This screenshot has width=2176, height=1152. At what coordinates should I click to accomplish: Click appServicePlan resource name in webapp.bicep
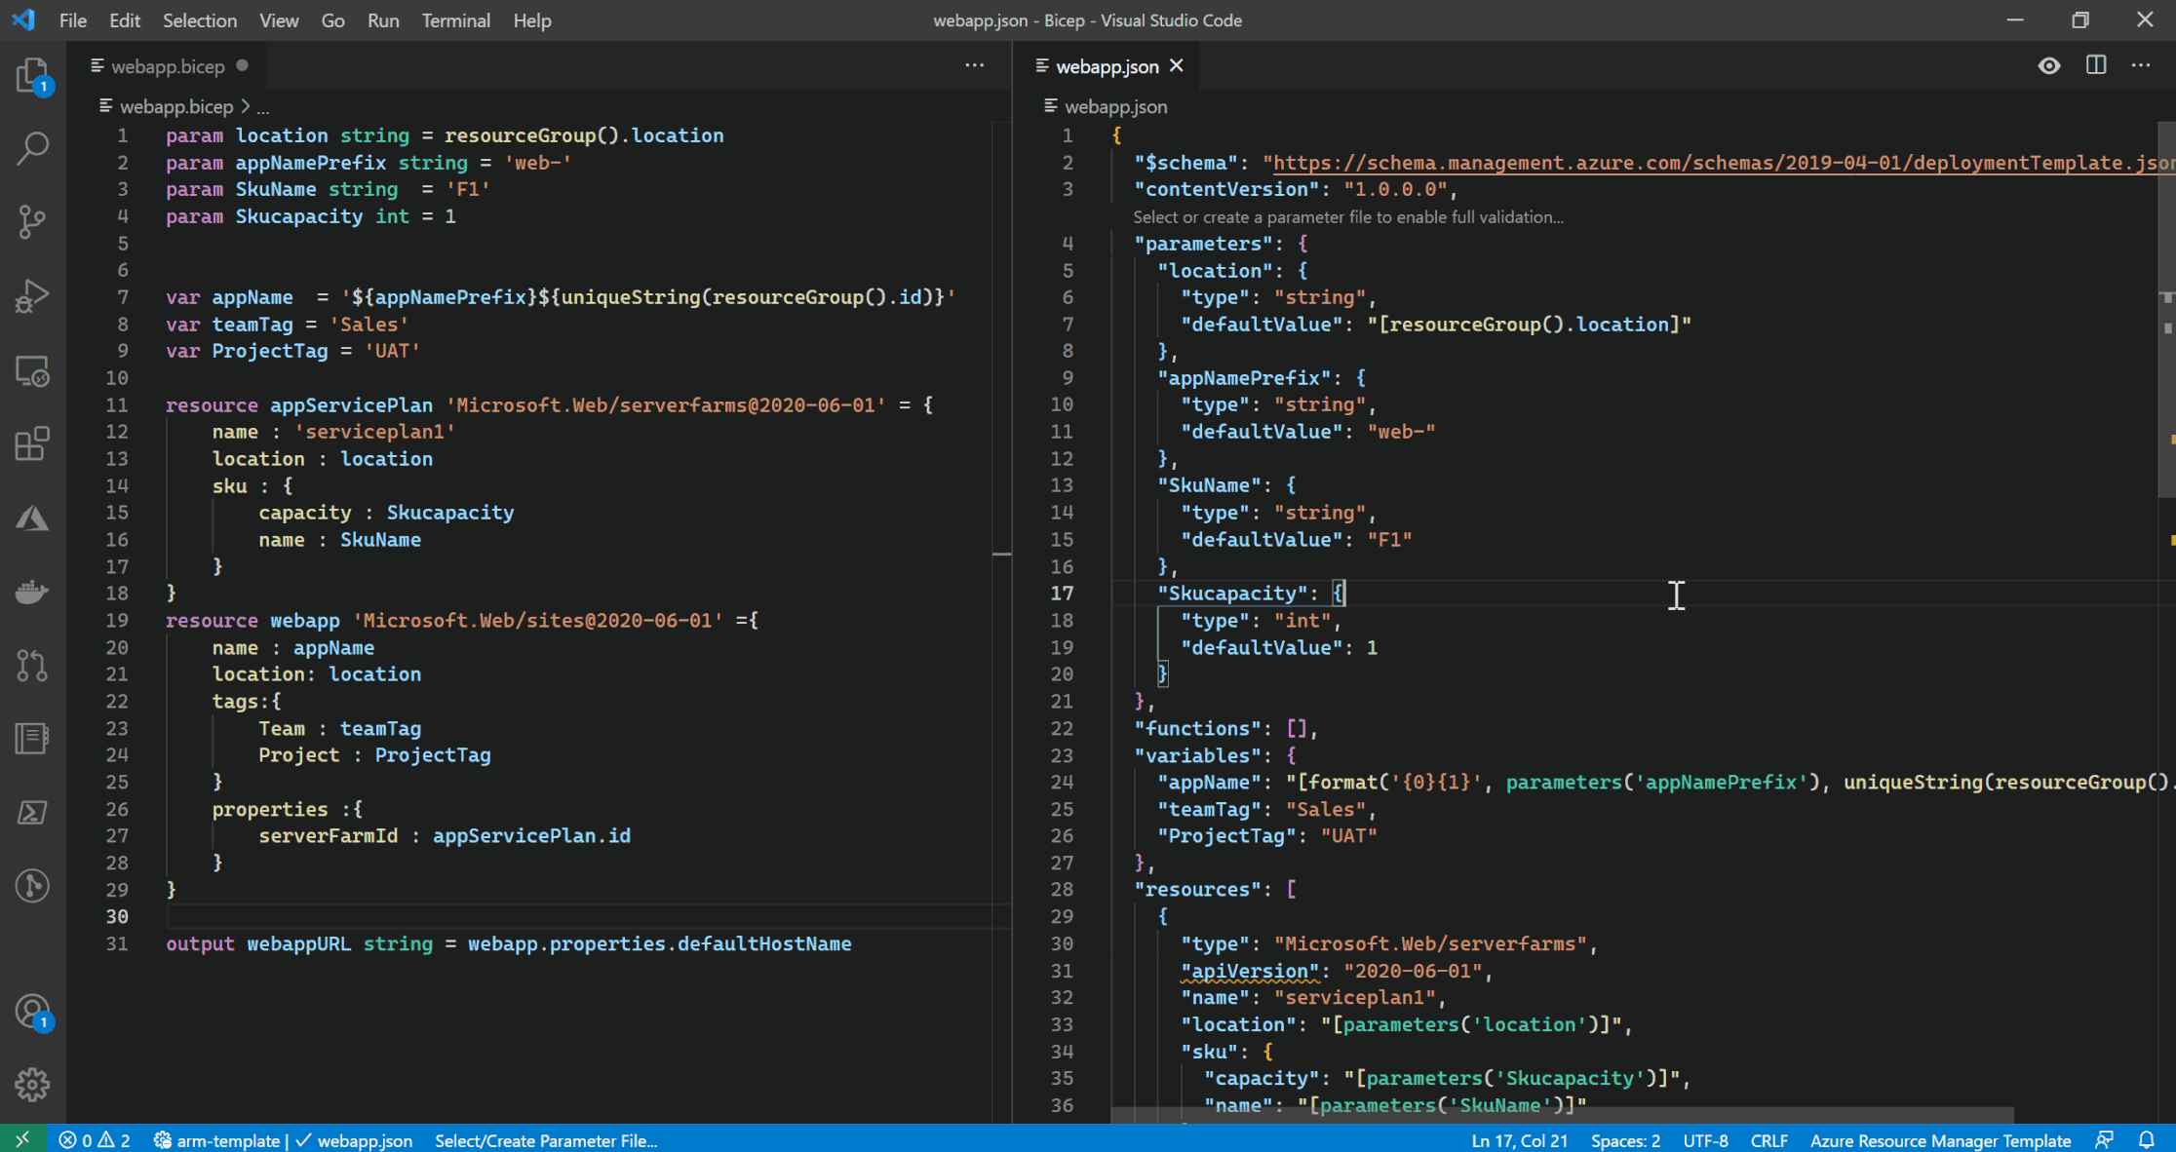pyautogui.click(x=351, y=404)
